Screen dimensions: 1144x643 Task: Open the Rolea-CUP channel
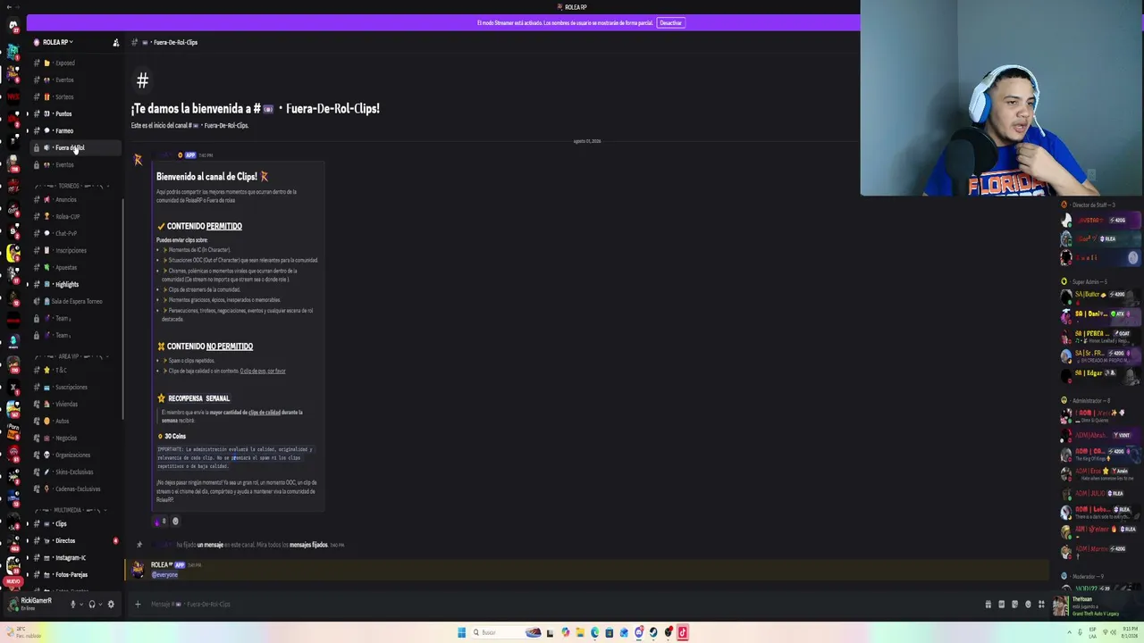tap(73, 216)
